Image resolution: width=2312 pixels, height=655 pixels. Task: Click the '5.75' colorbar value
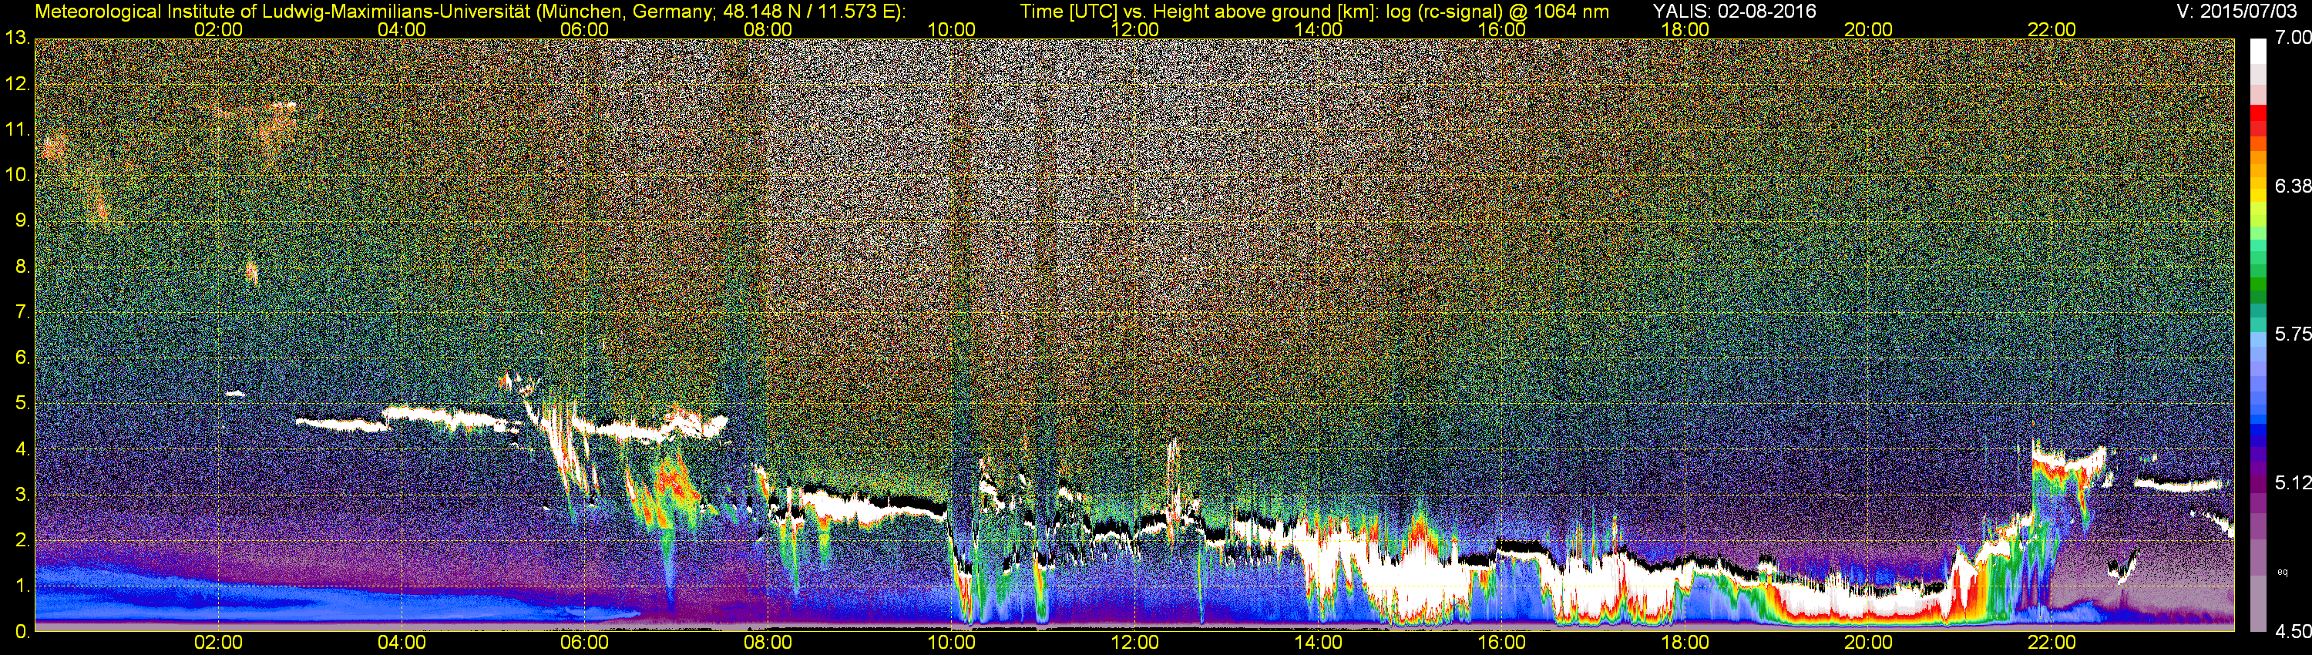(x=2292, y=334)
